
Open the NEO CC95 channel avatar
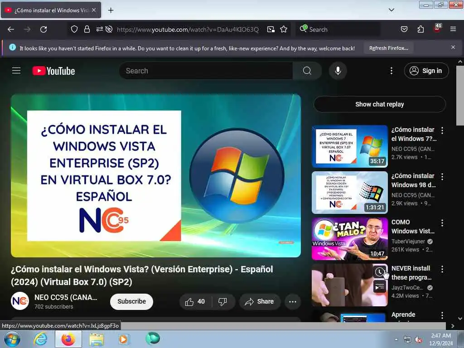(x=20, y=301)
